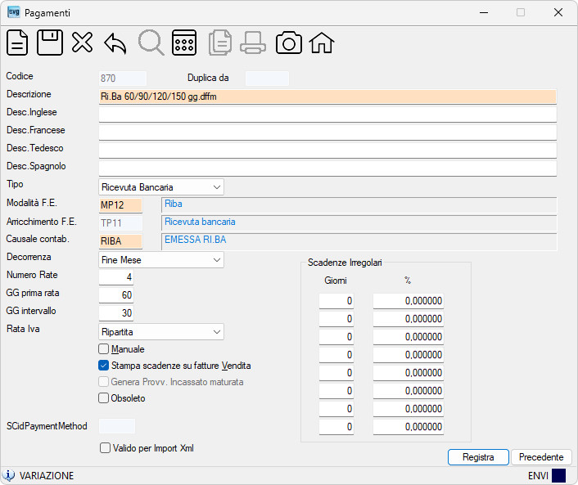Click the Registra button
578x485 pixels.
pyautogui.click(x=478, y=457)
